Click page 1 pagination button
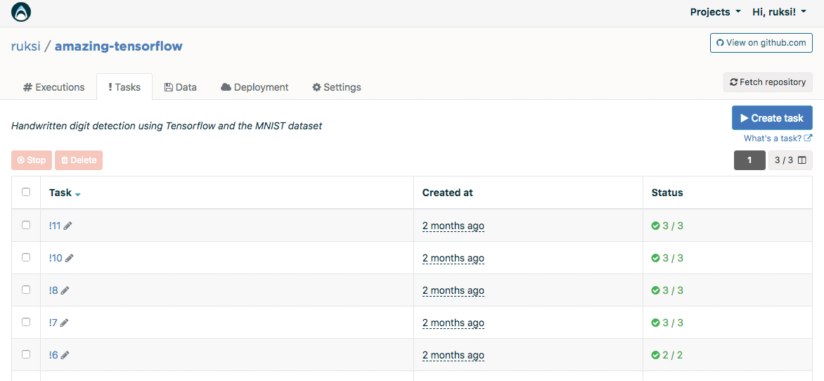 coord(749,160)
